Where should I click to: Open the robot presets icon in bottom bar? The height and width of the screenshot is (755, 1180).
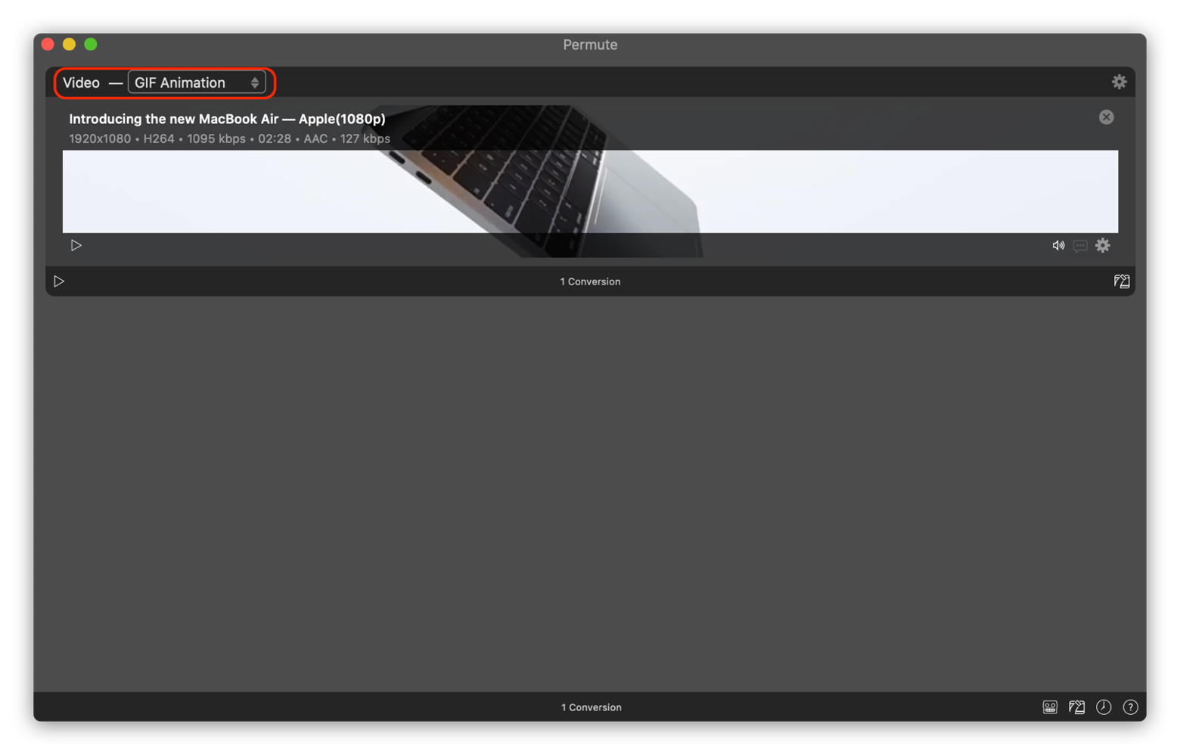[1050, 707]
